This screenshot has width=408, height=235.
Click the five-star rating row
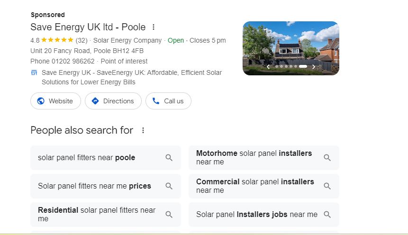point(57,40)
